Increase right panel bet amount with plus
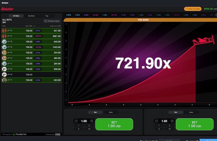The image size is (217, 141). pyautogui.click(x=172, y=121)
